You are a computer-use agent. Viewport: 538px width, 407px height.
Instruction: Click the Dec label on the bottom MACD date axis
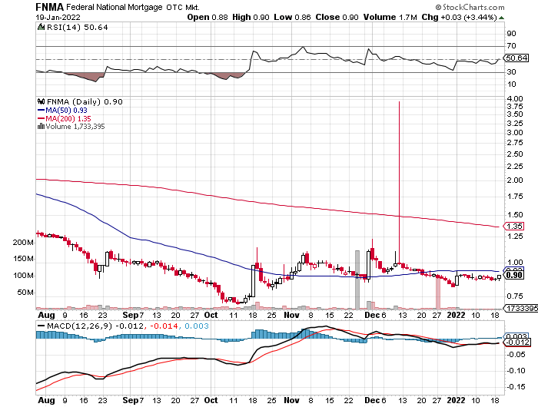[372, 400]
